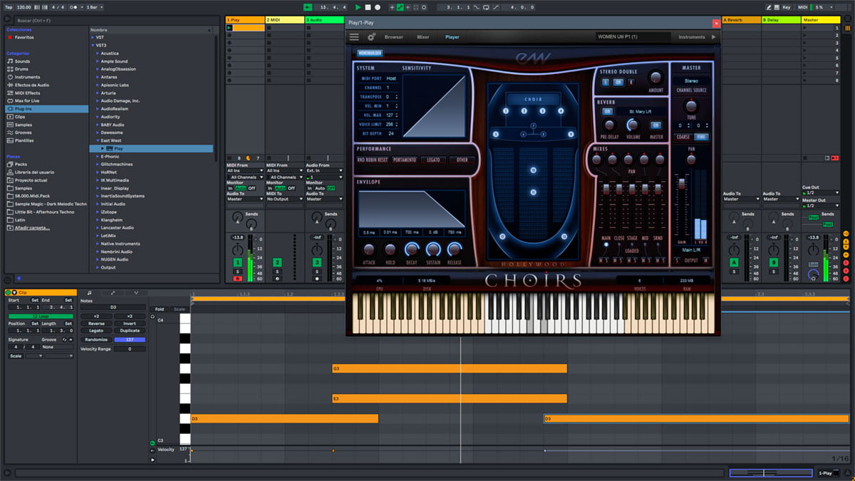Expand the Arturia plugin folder

(98, 93)
